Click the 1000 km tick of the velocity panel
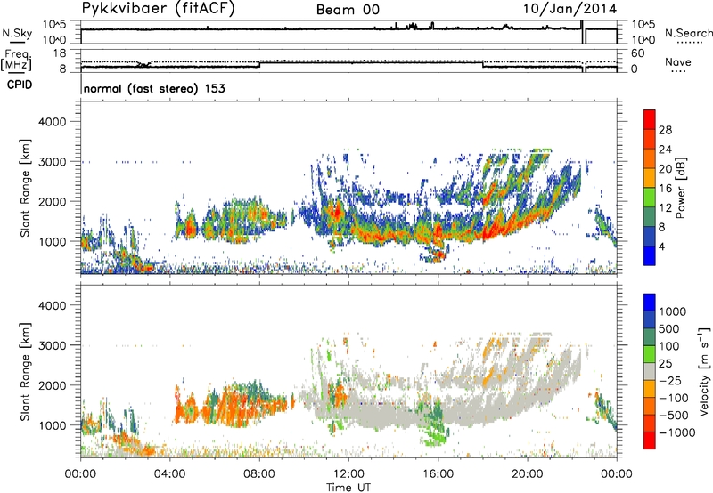 tap(52, 425)
